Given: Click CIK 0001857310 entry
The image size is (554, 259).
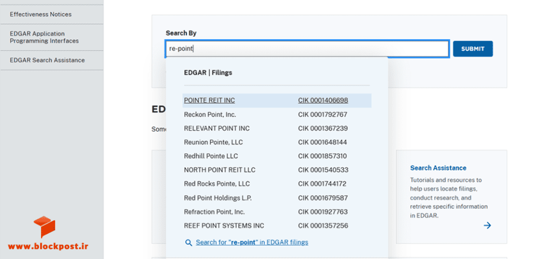Looking at the screenshot, I should pos(322,156).
